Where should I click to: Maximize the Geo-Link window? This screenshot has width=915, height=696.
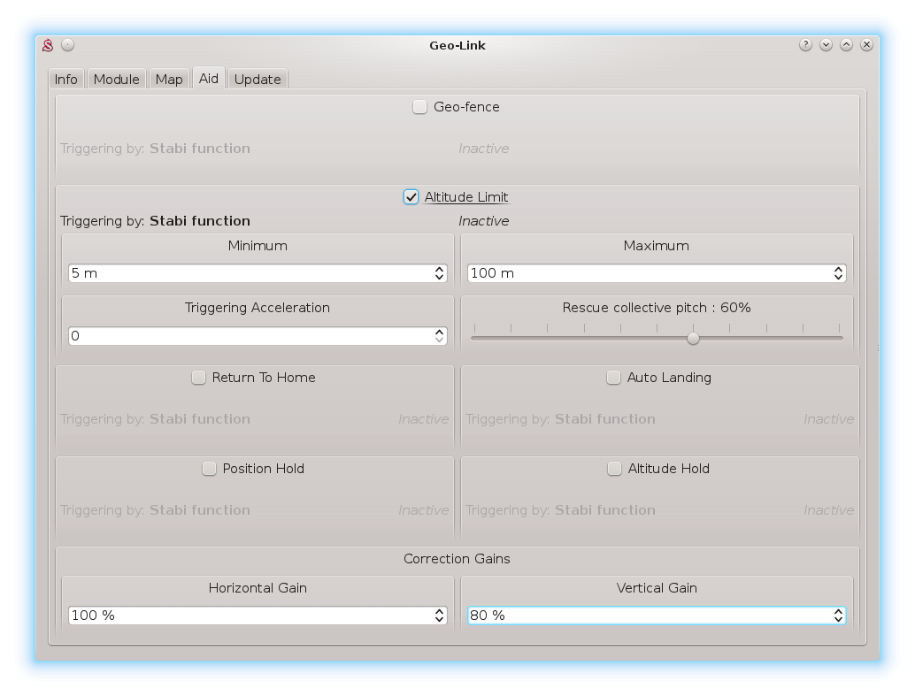pos(846,44)
